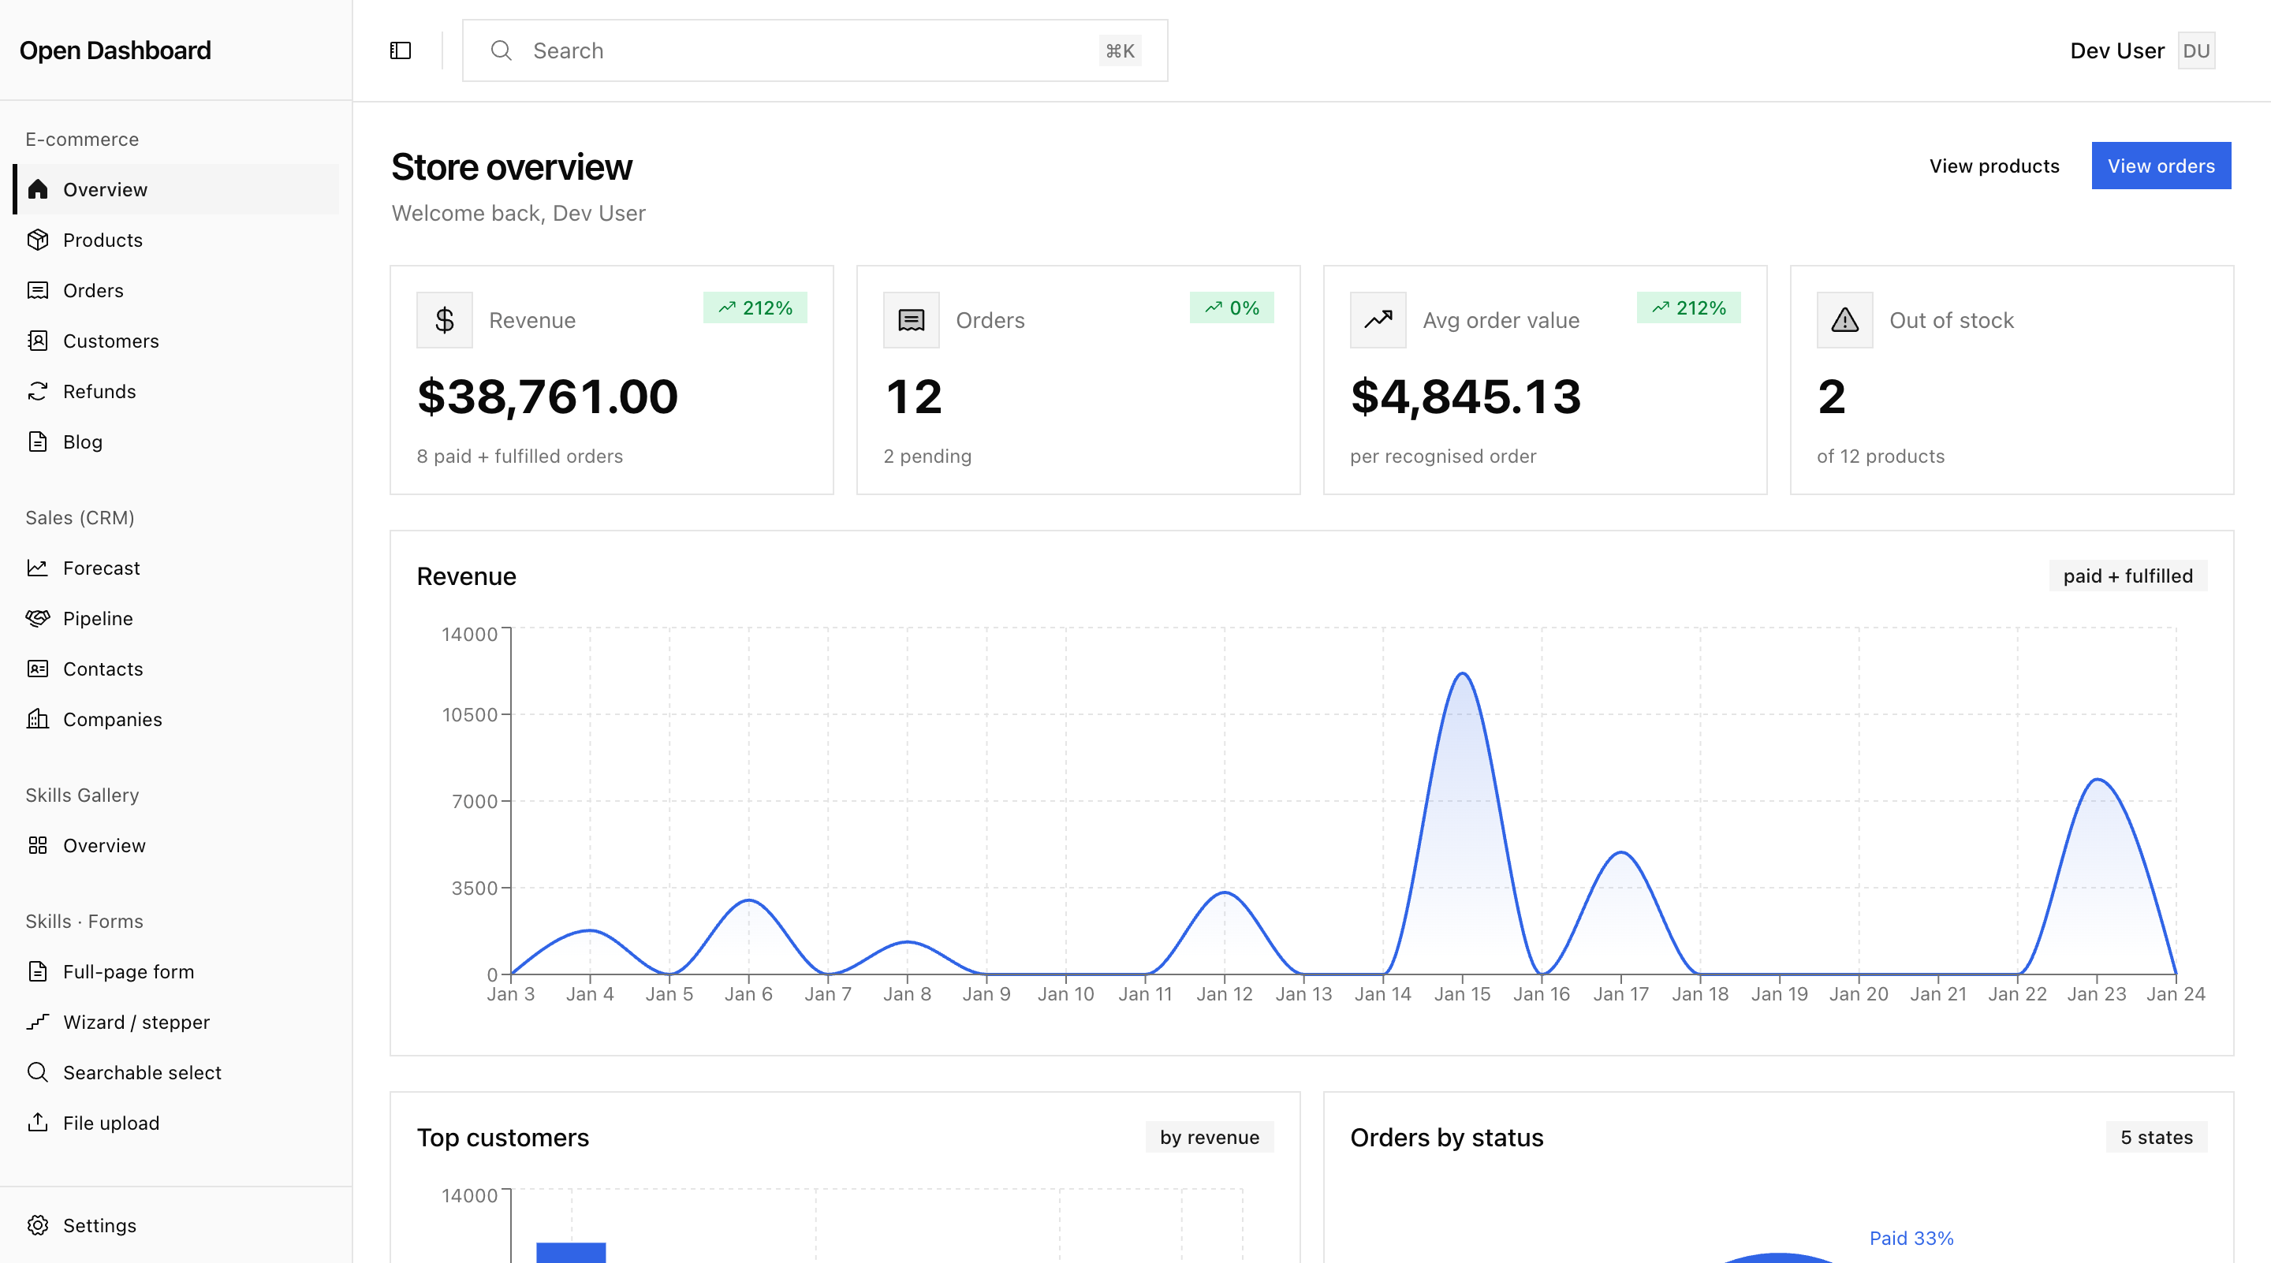Click the Products box icon

click(37, 240)
